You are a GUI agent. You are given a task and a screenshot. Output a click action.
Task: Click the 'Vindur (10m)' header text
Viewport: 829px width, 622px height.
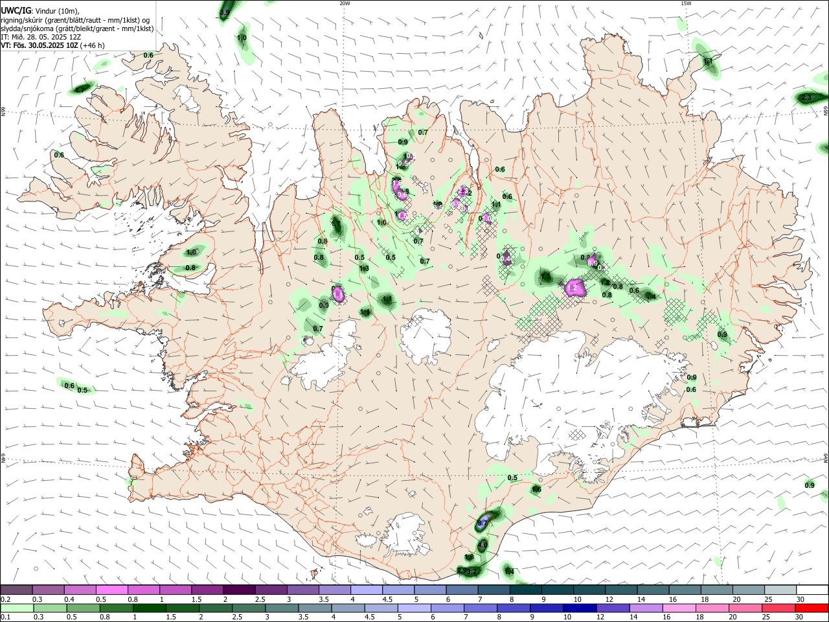pos(57,11)
